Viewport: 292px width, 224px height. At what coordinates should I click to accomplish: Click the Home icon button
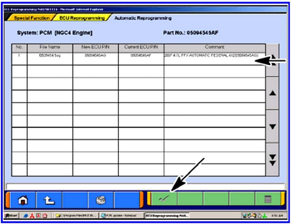point(22,200)
